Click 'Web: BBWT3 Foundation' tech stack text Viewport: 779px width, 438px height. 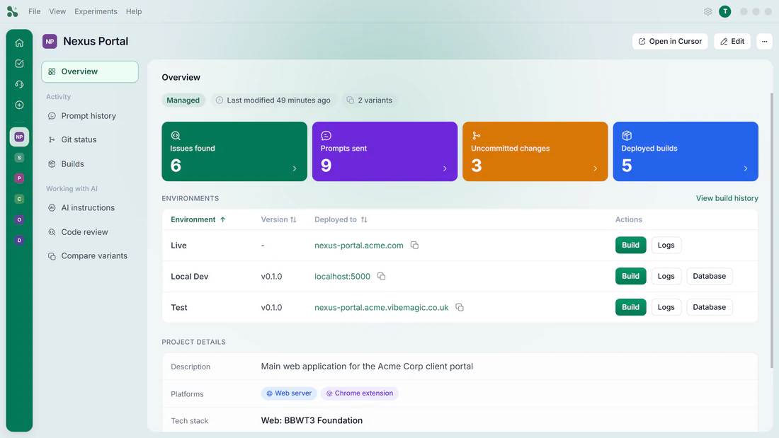(312, 420)
